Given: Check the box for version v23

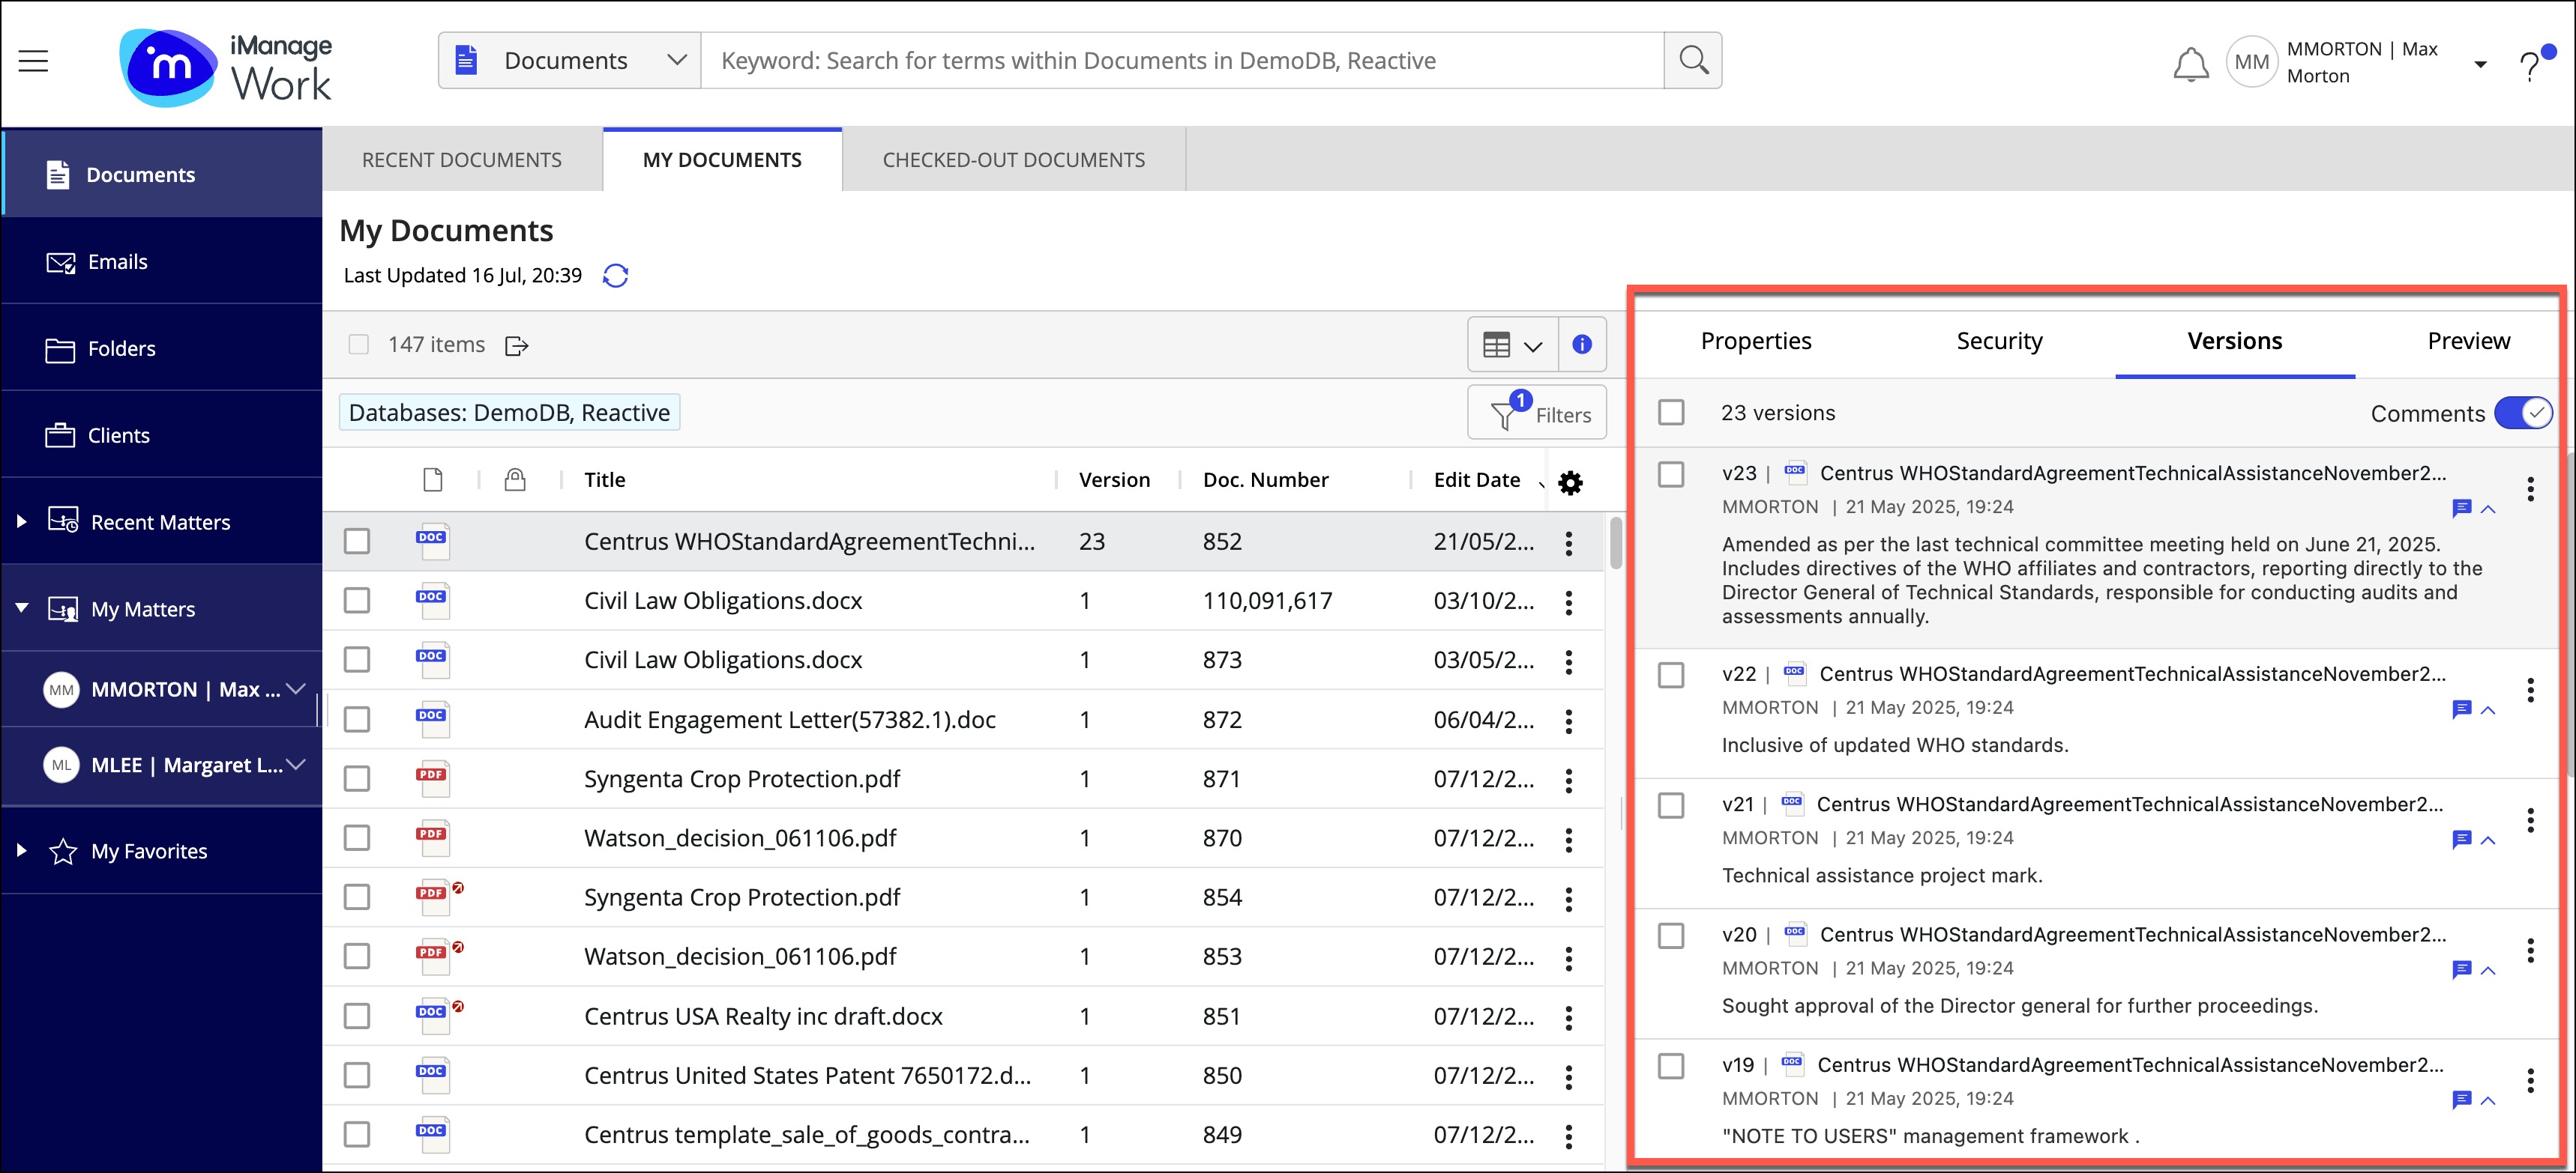Looking at the screenshot, I should (x=1670, y=473).
